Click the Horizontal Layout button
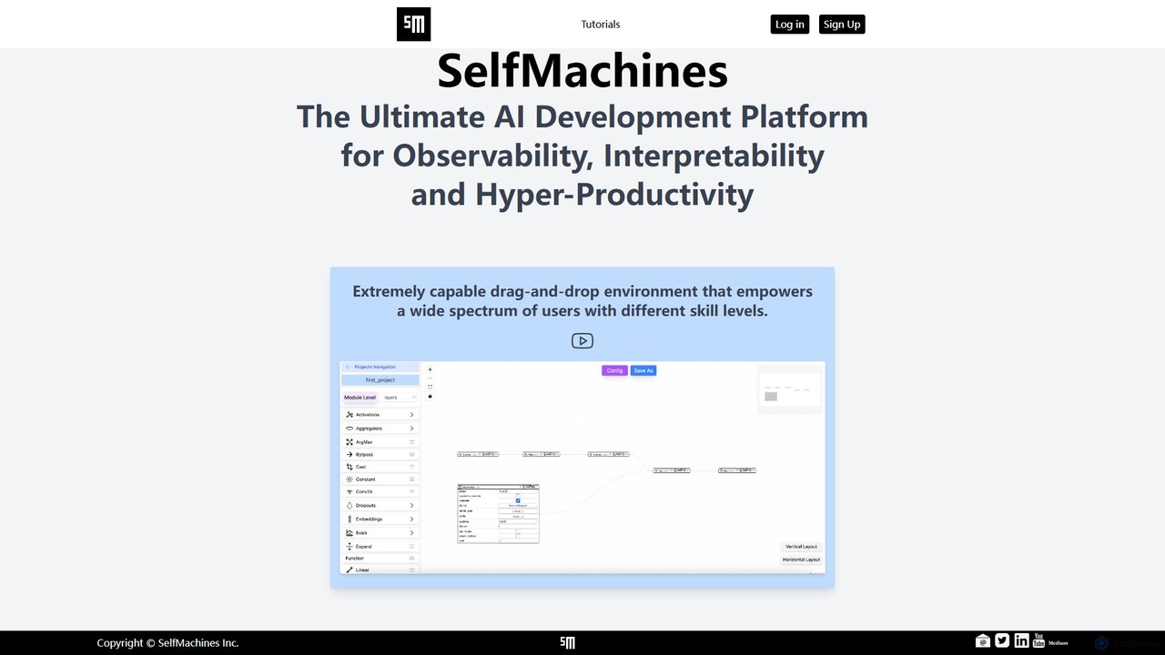This screenshot has width=1165, height=655. click(801, 559)
